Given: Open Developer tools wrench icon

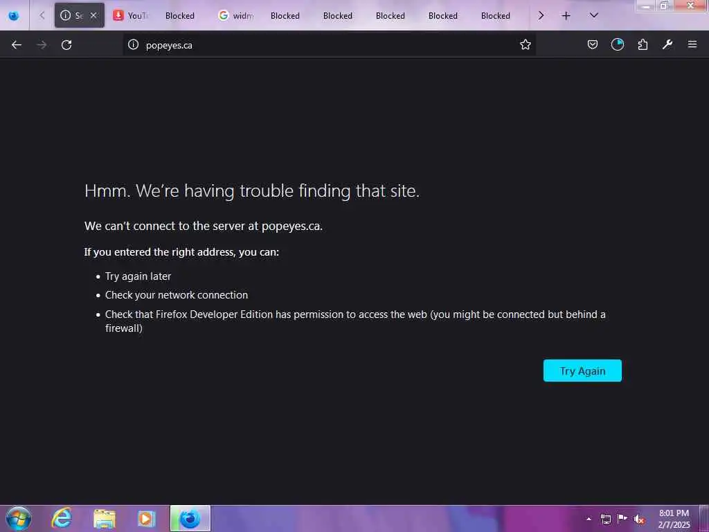Looking at the screenshot, I should coord(667,44).
